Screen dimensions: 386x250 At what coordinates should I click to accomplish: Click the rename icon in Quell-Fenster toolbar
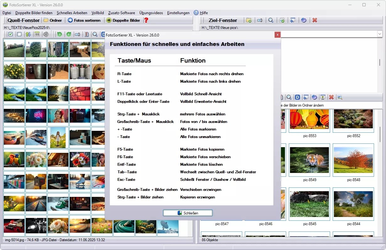(x=78, y=34)
